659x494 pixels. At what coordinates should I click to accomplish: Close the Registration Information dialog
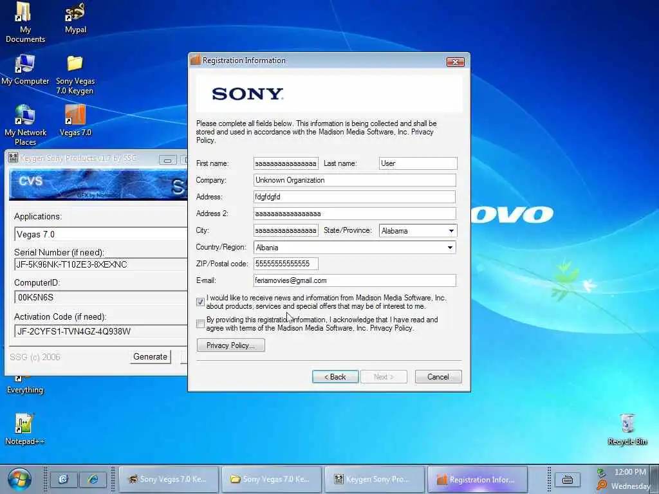(455, 62)
